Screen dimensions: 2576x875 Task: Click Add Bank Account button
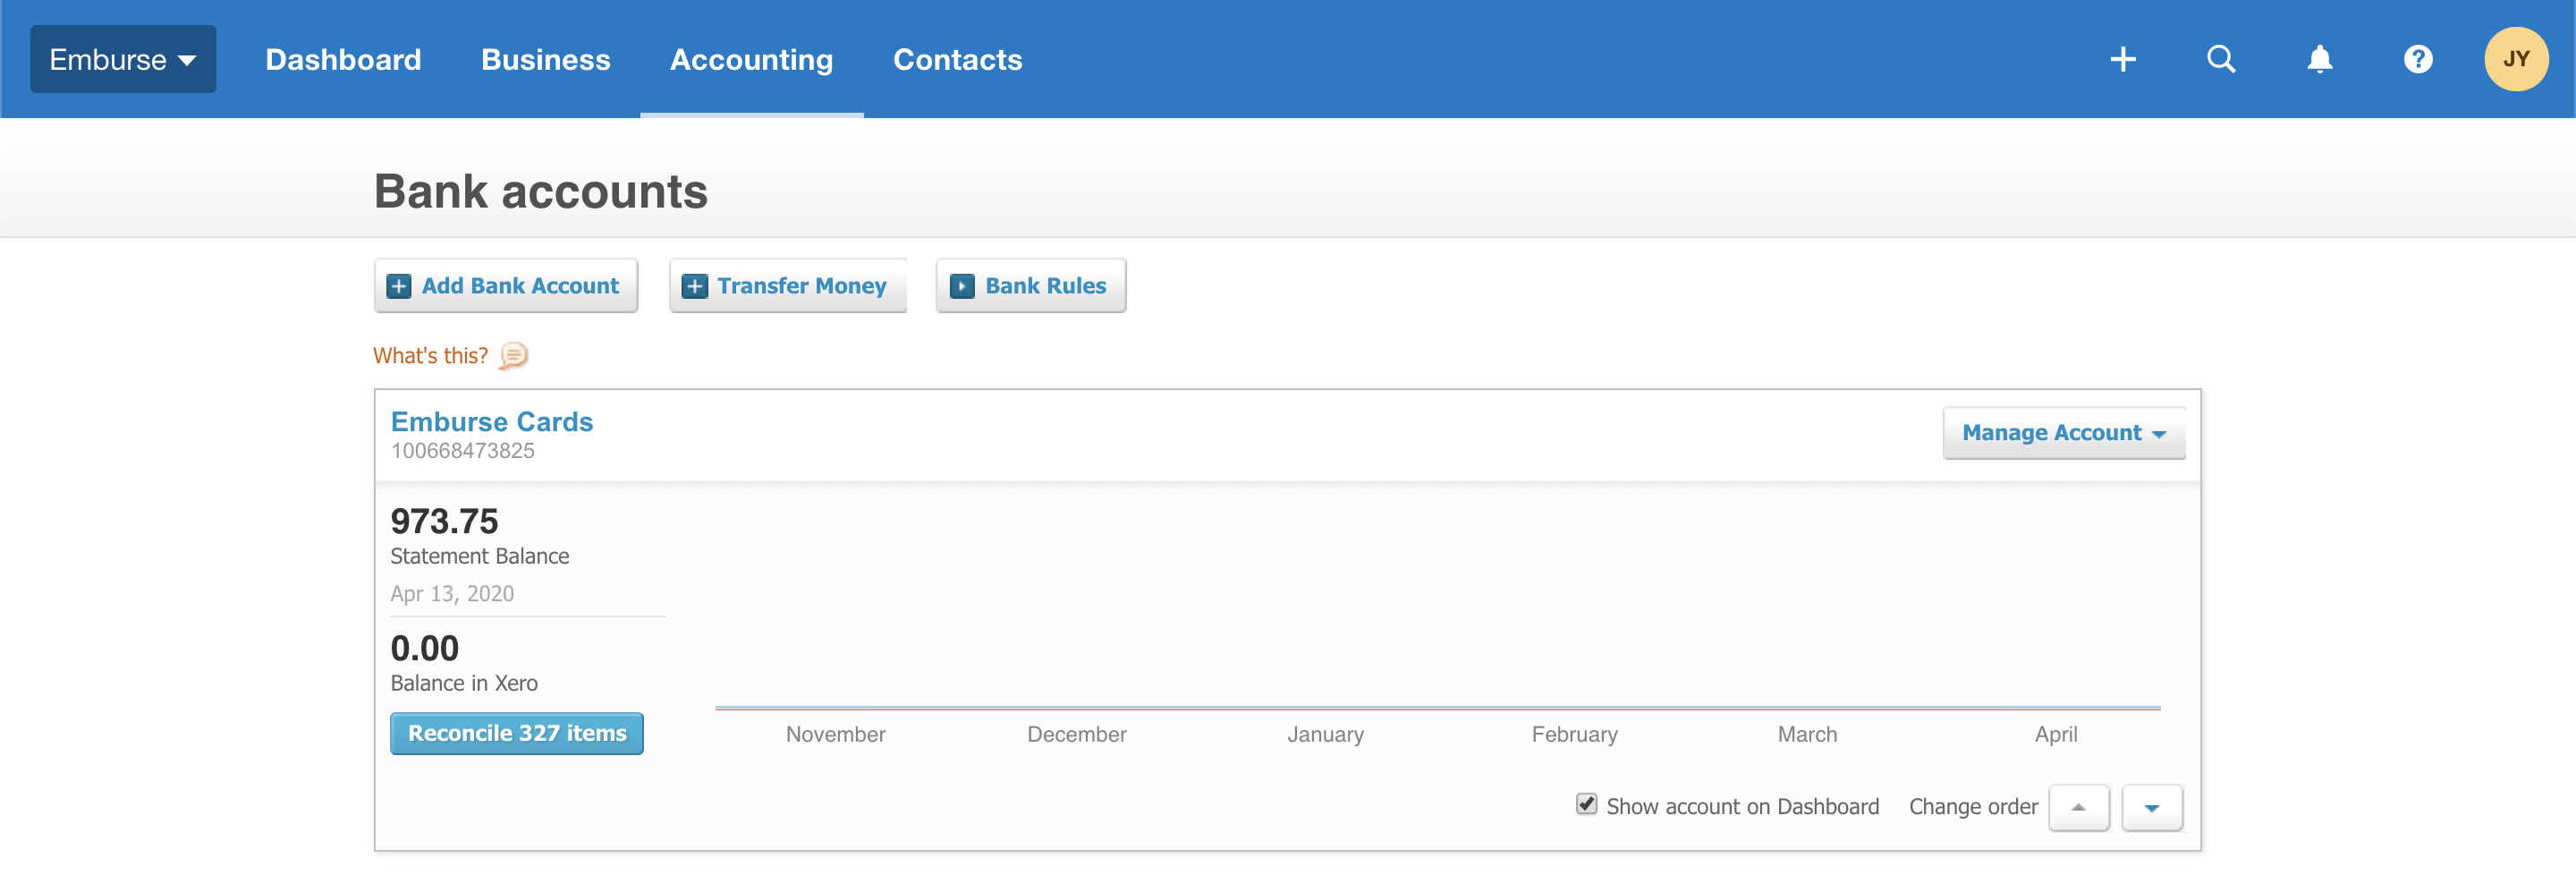point(505,286)
